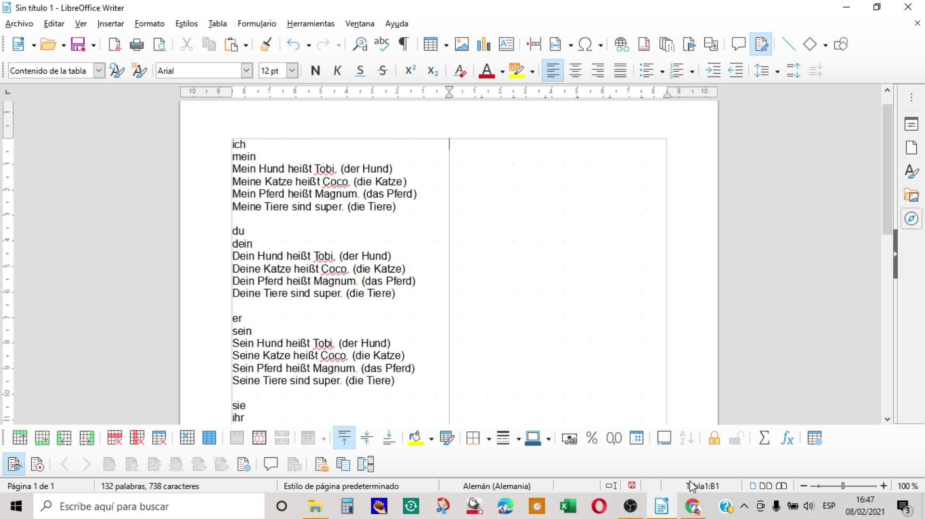The height and width of the screenshot is (519, 925).
Task: Open the Navigator sidebar panel
Action: click(x=911, y=219)
